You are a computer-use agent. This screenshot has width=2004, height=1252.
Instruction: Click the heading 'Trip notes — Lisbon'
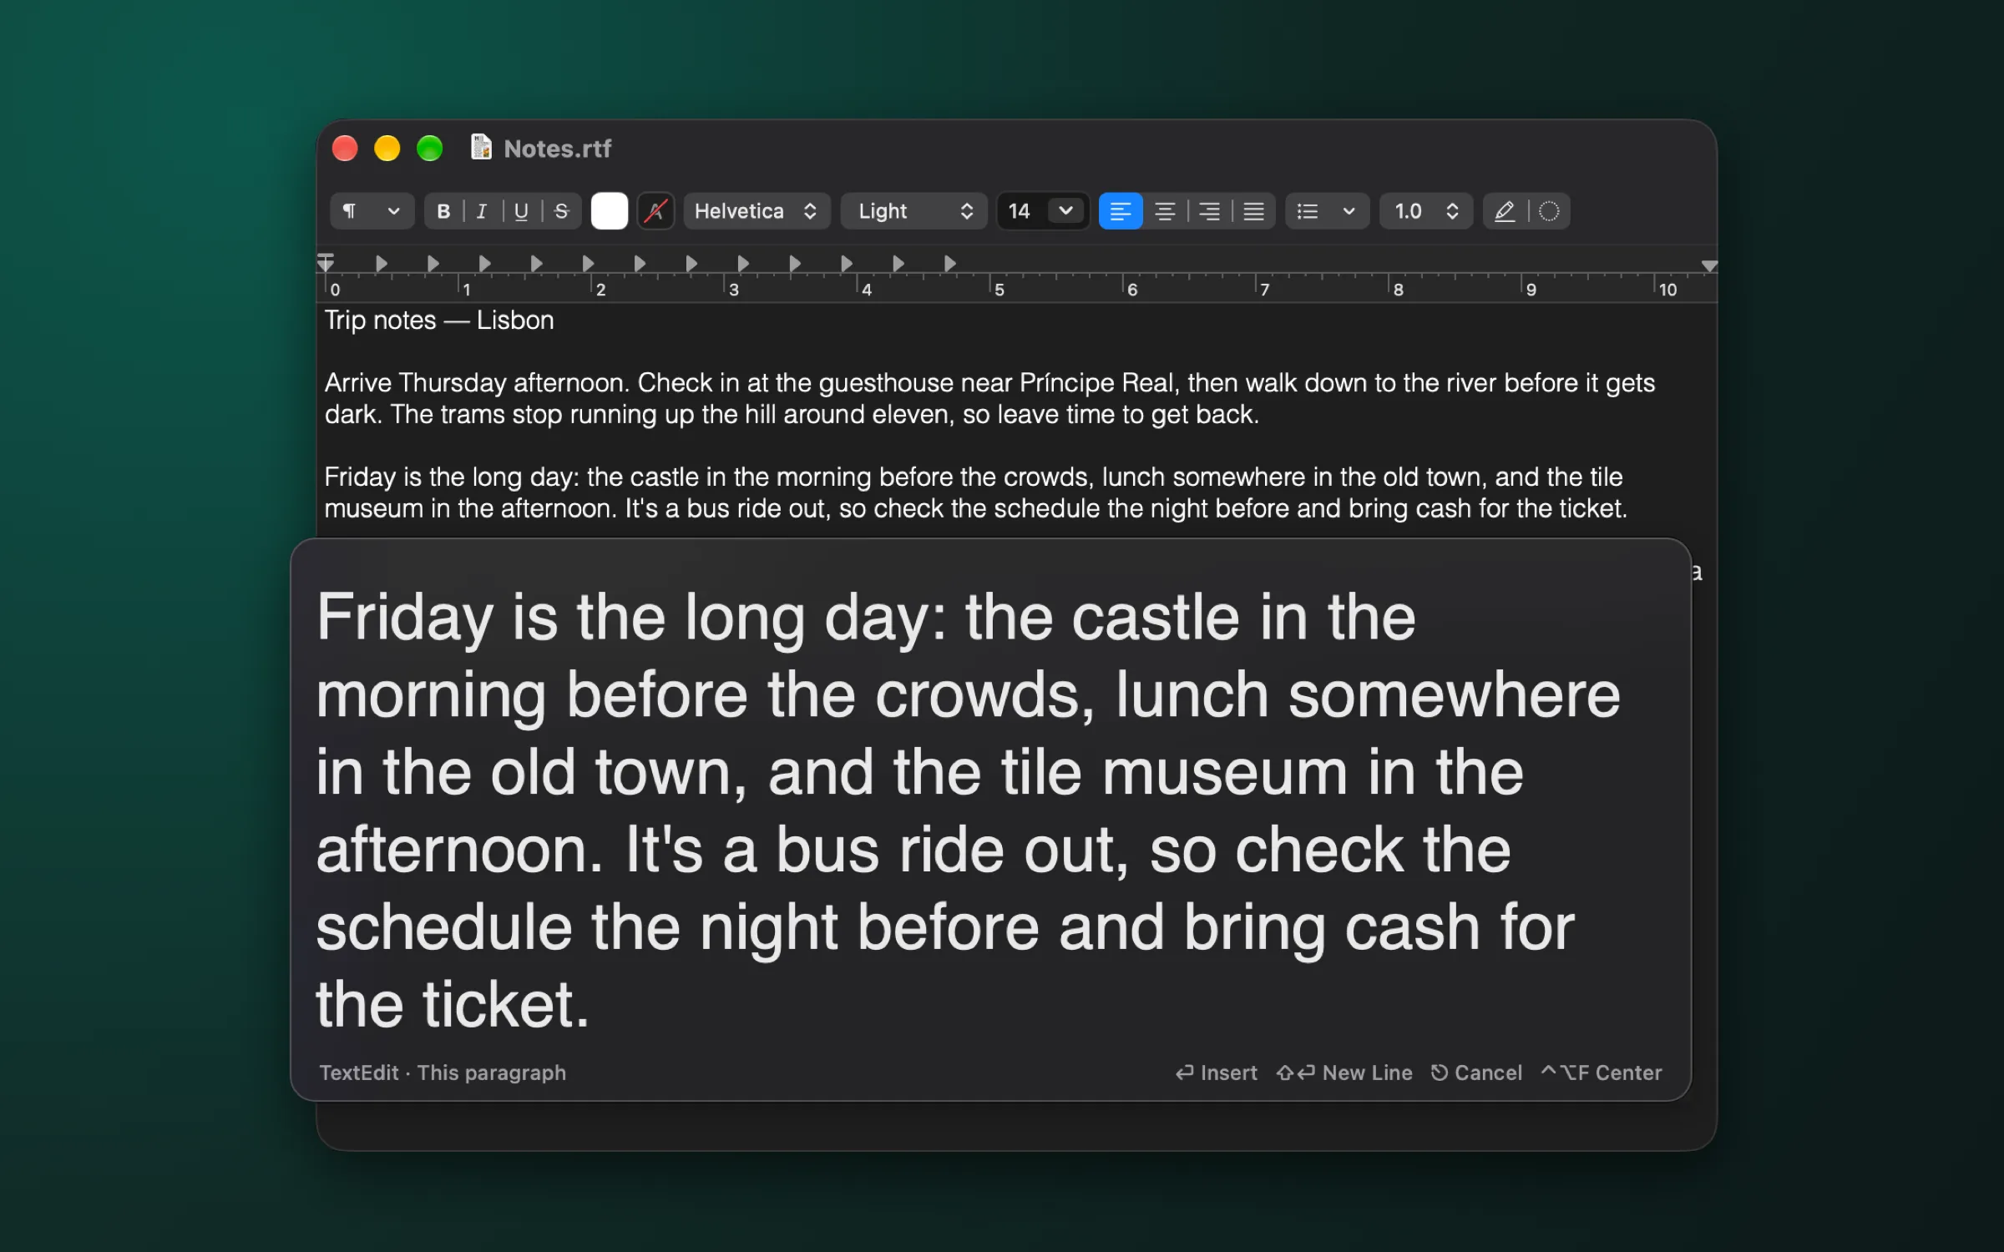click(439, 321)
